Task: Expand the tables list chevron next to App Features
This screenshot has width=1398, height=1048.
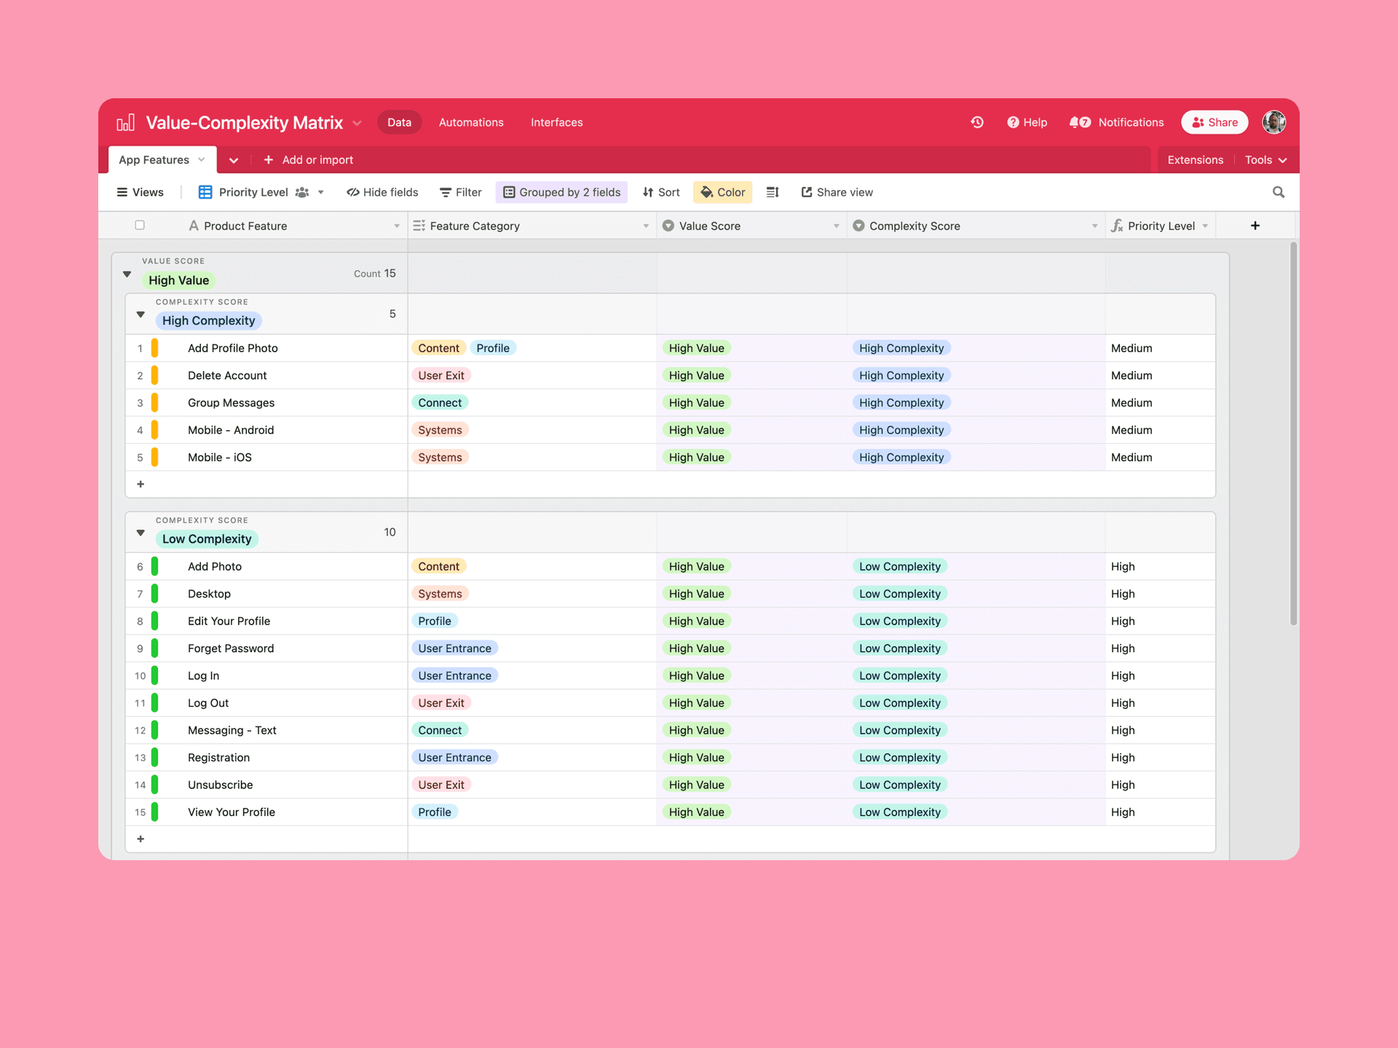Action: 234,160
